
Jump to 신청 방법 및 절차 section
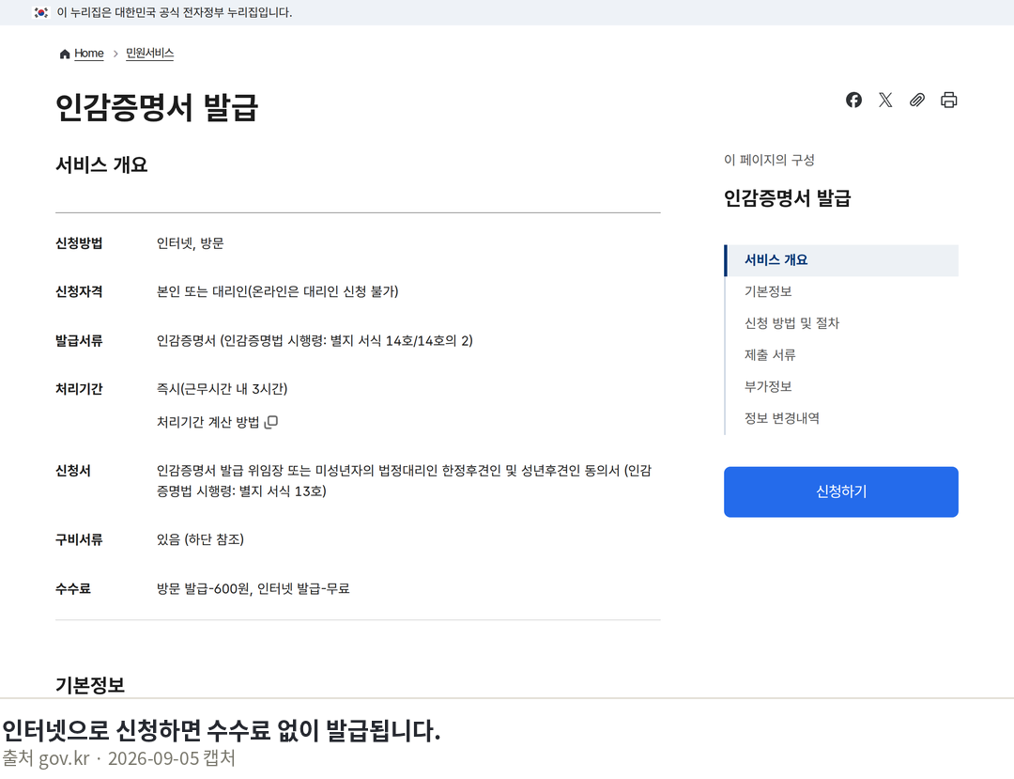[x=791, y=323]
